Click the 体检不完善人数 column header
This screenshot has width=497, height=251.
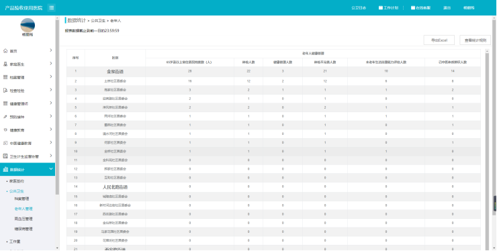[325, 62]
